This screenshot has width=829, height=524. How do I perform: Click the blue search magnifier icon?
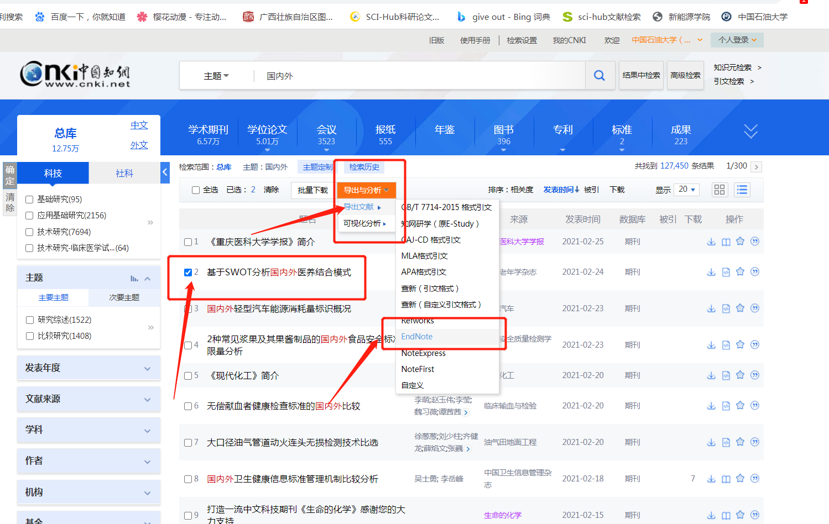(x=599, y=75)
